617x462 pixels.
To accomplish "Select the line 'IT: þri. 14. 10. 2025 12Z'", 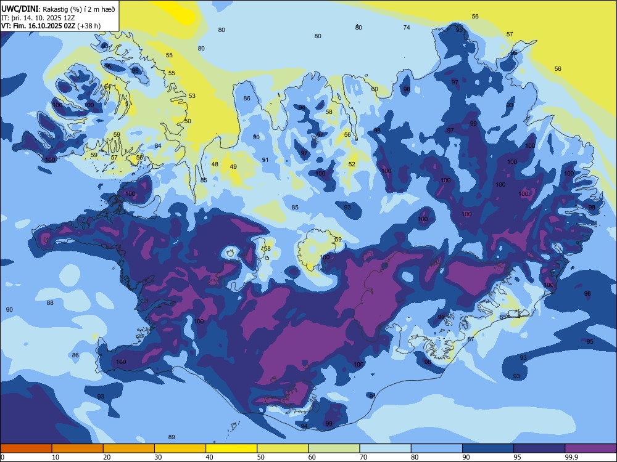I will coord(38,18).
